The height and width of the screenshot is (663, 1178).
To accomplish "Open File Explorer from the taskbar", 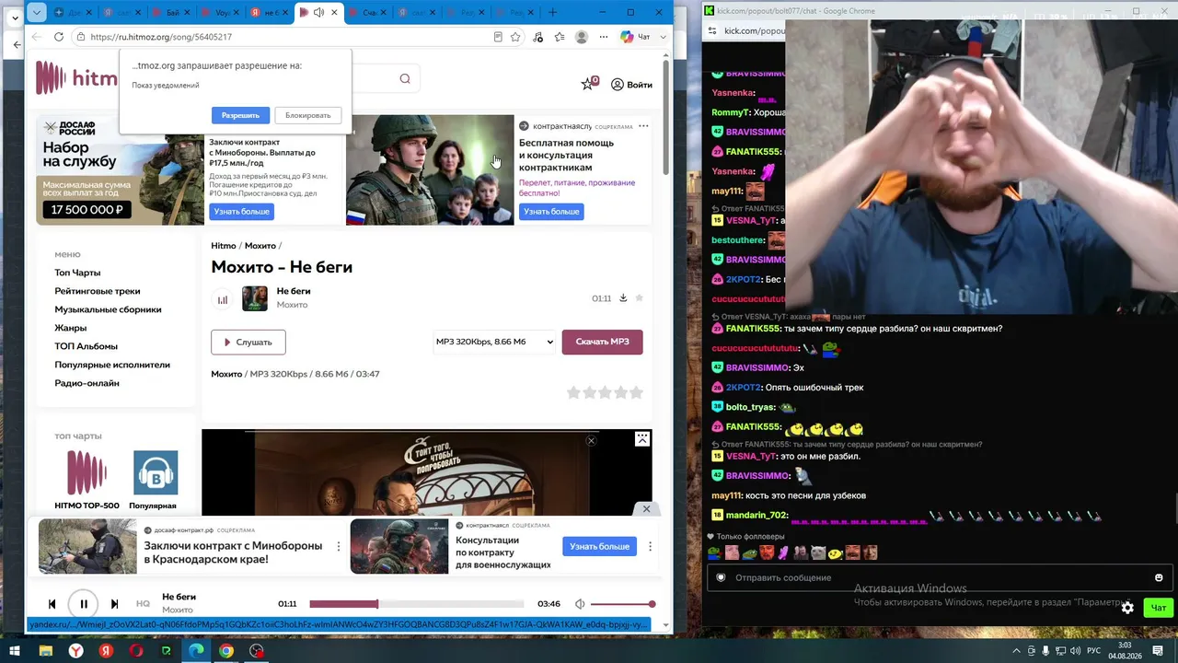I will pos(45,651).
